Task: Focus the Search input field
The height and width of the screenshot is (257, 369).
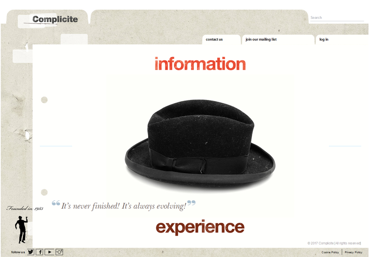Action: 337,18
